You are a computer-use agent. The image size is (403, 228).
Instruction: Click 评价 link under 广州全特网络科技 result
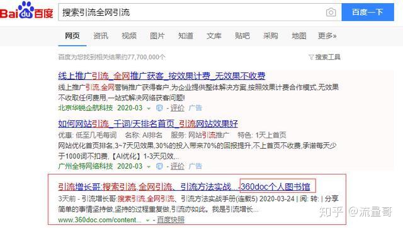178,166
